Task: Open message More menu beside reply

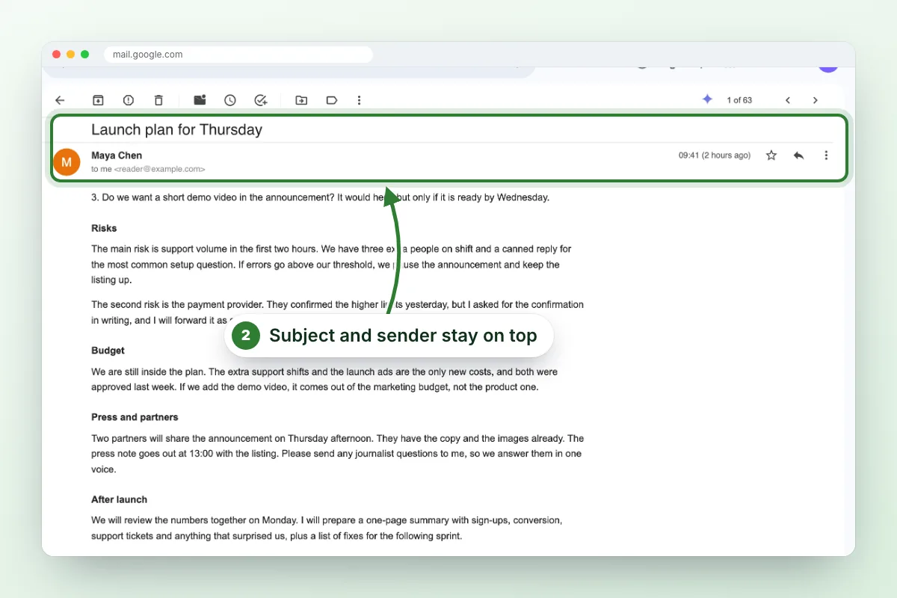Action: 826,155
